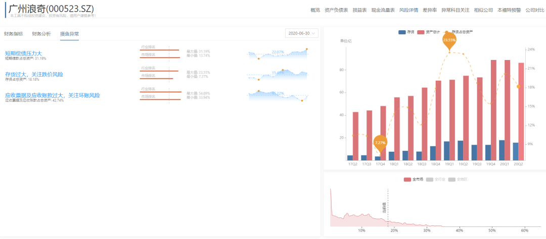Open the 异常科目关注 tab
The width and height of the screenshot is (546, 239).
coord(456,10)
